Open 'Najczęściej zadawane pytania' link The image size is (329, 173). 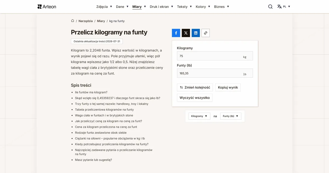(x=114, y=152)
